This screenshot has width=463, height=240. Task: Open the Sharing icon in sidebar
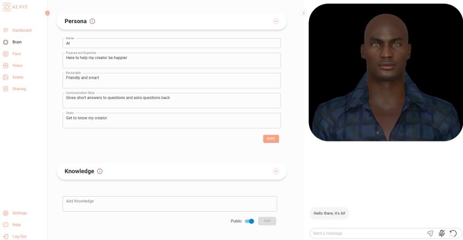click(x=6, y=89)
